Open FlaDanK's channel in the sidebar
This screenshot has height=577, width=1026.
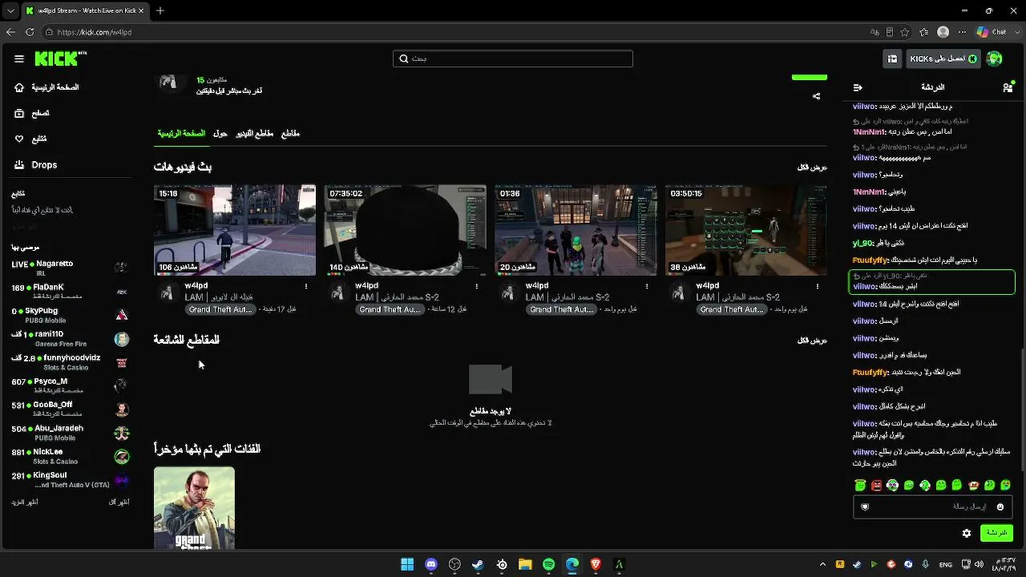point(70,291)
